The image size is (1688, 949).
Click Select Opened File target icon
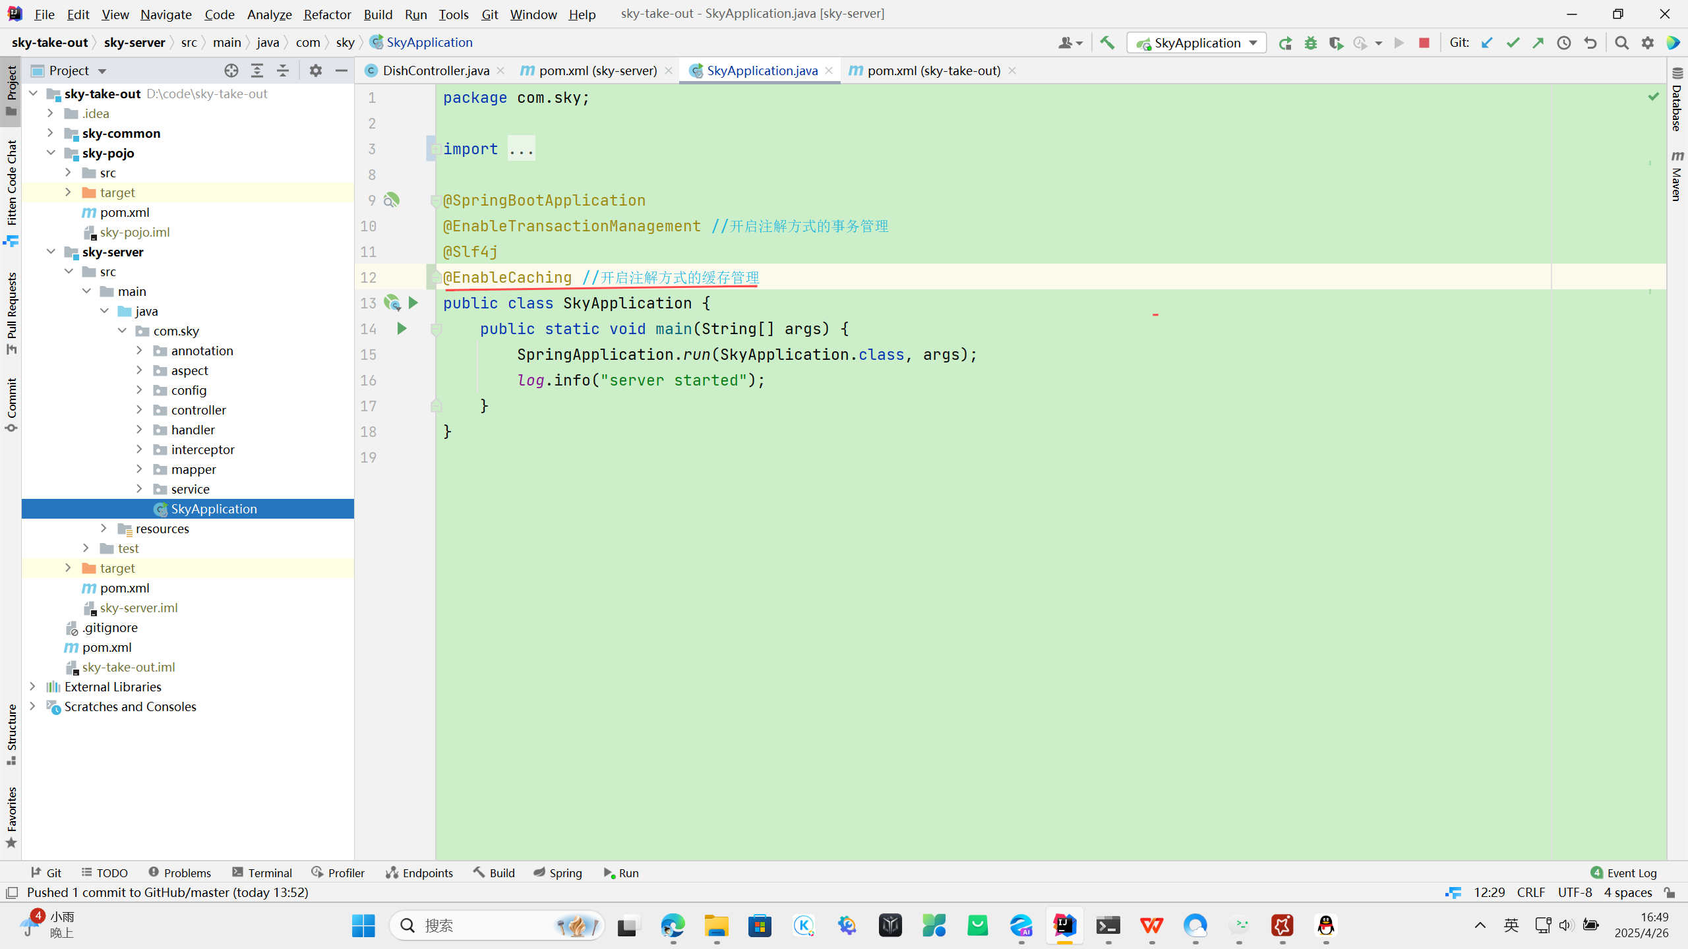tap(231, 71)
